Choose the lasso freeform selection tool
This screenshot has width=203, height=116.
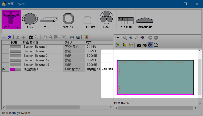pos(131,45)
